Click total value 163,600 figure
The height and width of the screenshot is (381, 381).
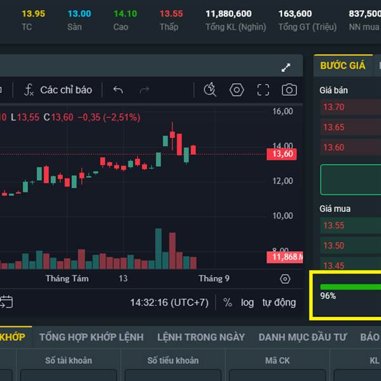[295, 14]
